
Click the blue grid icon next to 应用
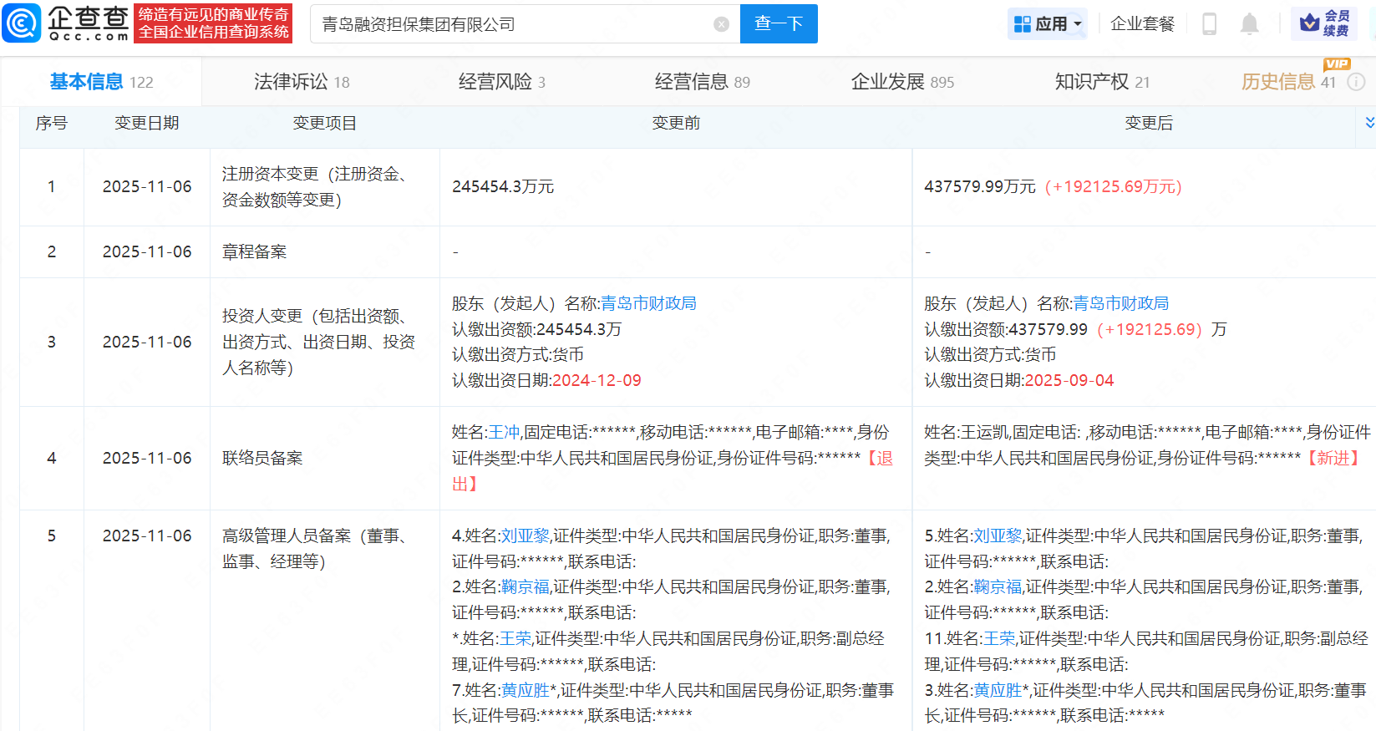click(1022, 24)
